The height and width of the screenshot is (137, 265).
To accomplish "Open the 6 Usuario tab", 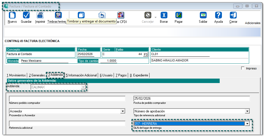I will pyautogui.click(x=106, y=75).
